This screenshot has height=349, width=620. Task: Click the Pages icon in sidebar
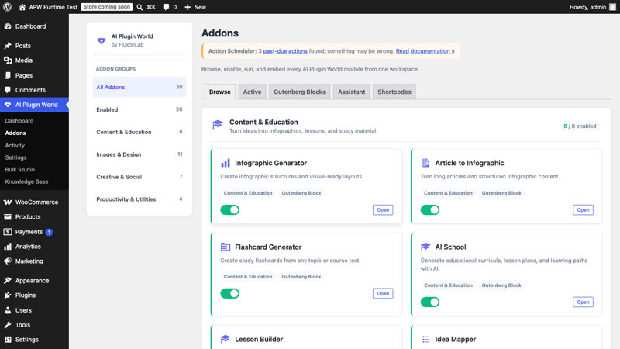(8, 75)
